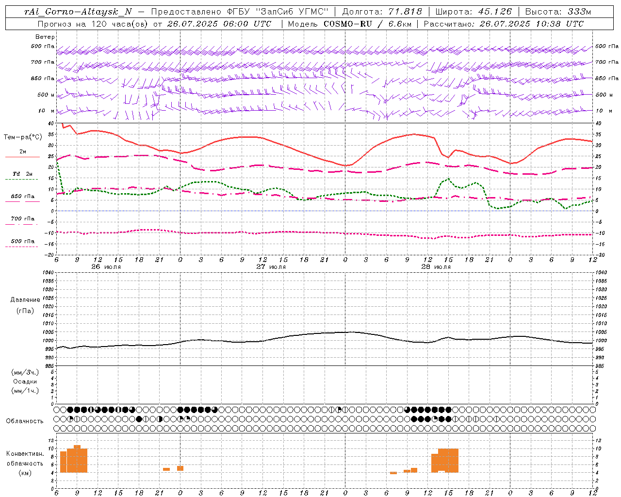This screenshot has height=497, width=621.
Task: Click the Давление pressure panel label
Action: pyautogui.click(x=25, y=300)
